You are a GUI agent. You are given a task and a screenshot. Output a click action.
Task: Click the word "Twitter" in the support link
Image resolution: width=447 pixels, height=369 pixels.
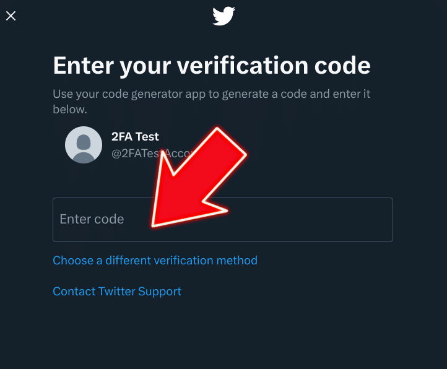pyautogui.click(x=116, y=292)
